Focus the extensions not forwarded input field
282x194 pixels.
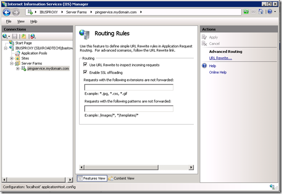click(129, 87)
